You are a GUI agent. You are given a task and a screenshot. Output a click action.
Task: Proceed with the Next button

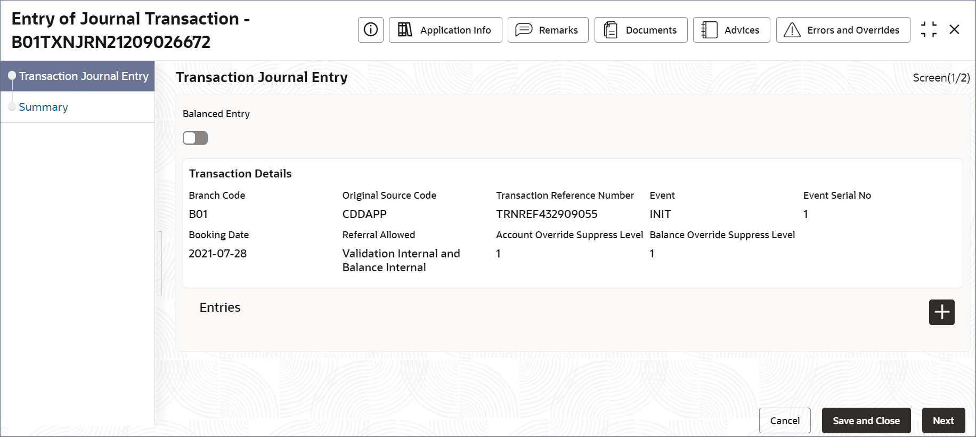943,420
